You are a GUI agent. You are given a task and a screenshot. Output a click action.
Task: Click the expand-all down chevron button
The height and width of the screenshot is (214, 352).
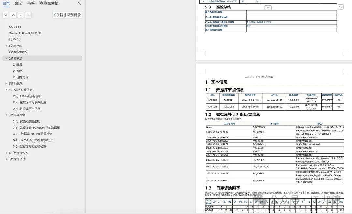[x=6, y=15]
